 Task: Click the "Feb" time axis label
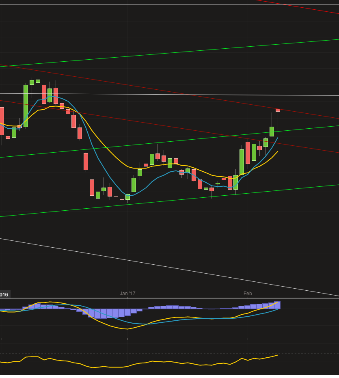pos(248,294)
